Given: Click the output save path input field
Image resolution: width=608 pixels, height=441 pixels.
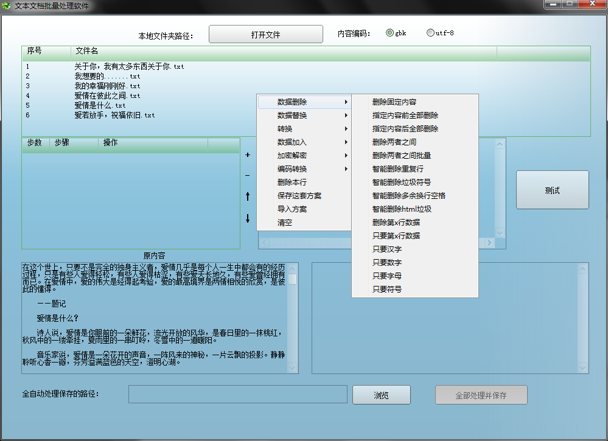Looking at the screenshot, I should 237,394.
